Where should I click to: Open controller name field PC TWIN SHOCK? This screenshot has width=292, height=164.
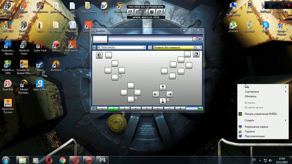121,47
